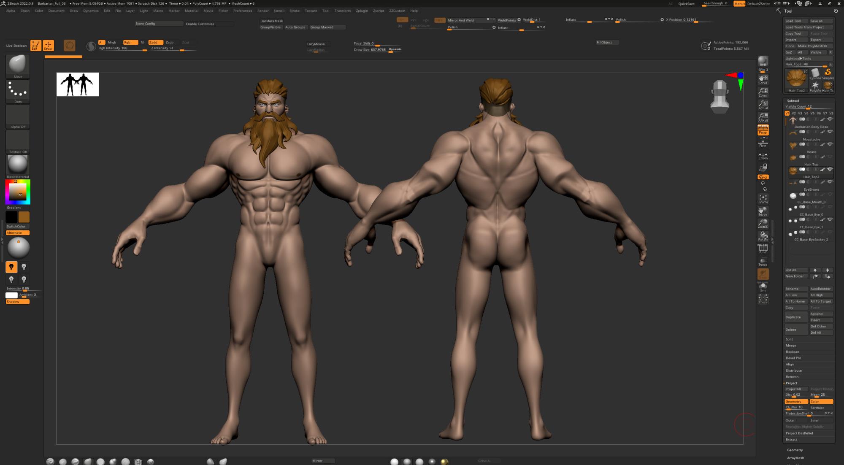This screenshot has height=465, width=844.
Task: Open the Brush menu
Action: click(25, 11)
